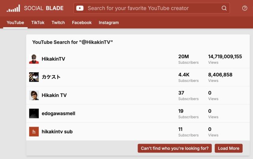The image size is (253, 159).
Task: Select the Instagram tab
Action: (109, 23)
